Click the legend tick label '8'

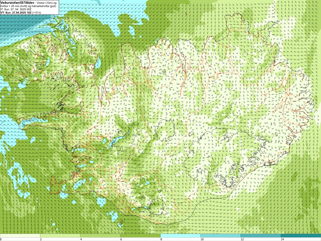click(161, 239)
